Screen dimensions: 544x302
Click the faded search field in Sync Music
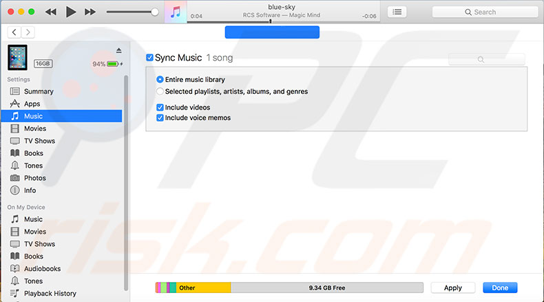pos(486,59)
